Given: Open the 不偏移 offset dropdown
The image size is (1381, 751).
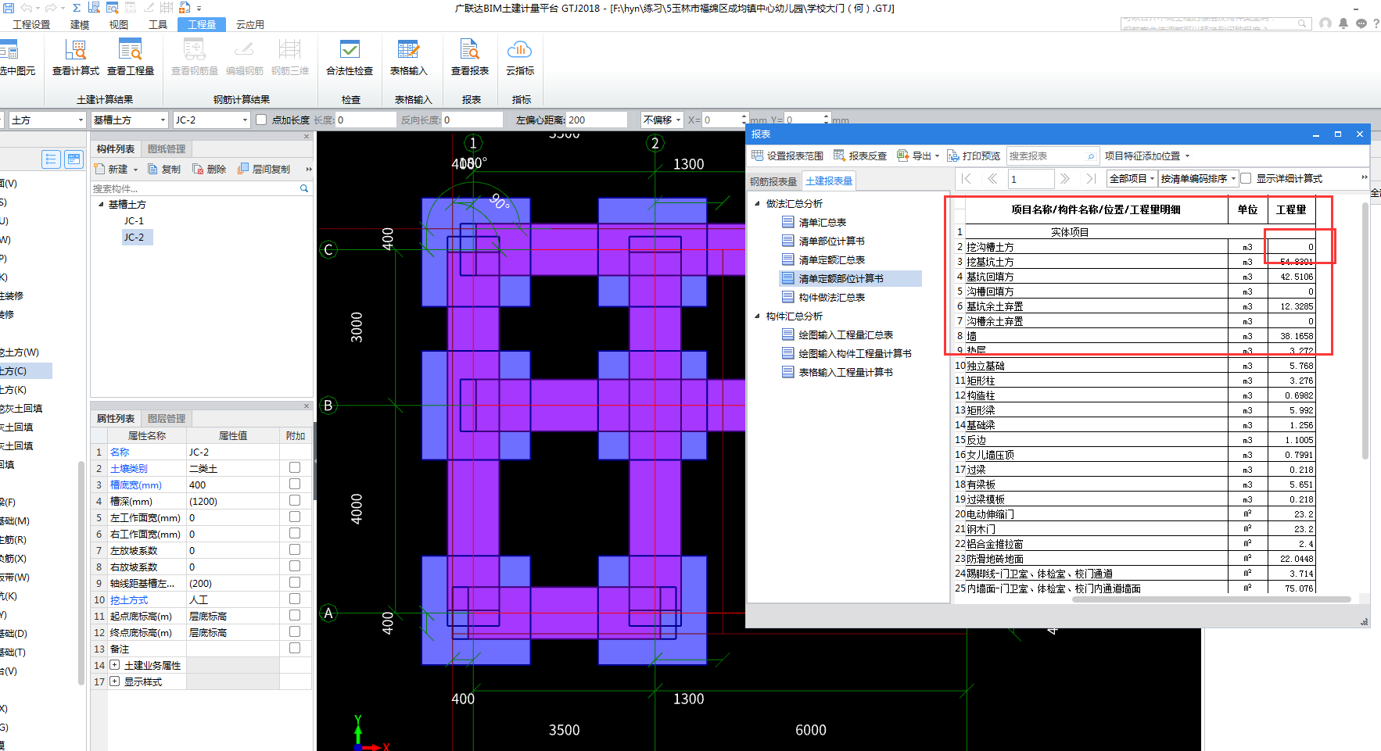Looking at the screenshot, I should (662, 120).
